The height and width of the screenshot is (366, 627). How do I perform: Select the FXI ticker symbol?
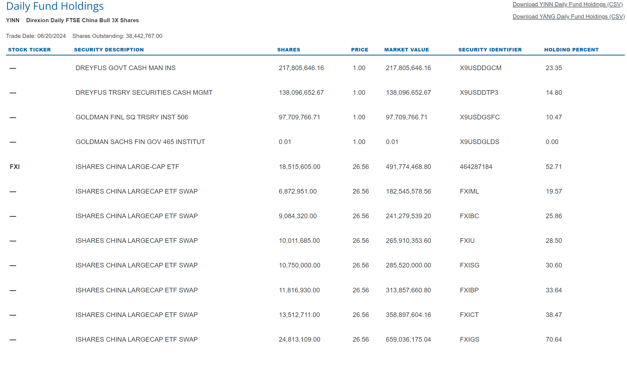(x=15, y=166)
